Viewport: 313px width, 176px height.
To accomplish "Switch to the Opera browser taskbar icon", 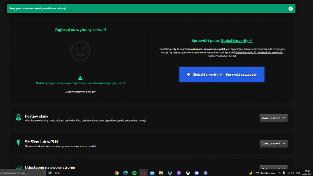I will click(143, 173).
